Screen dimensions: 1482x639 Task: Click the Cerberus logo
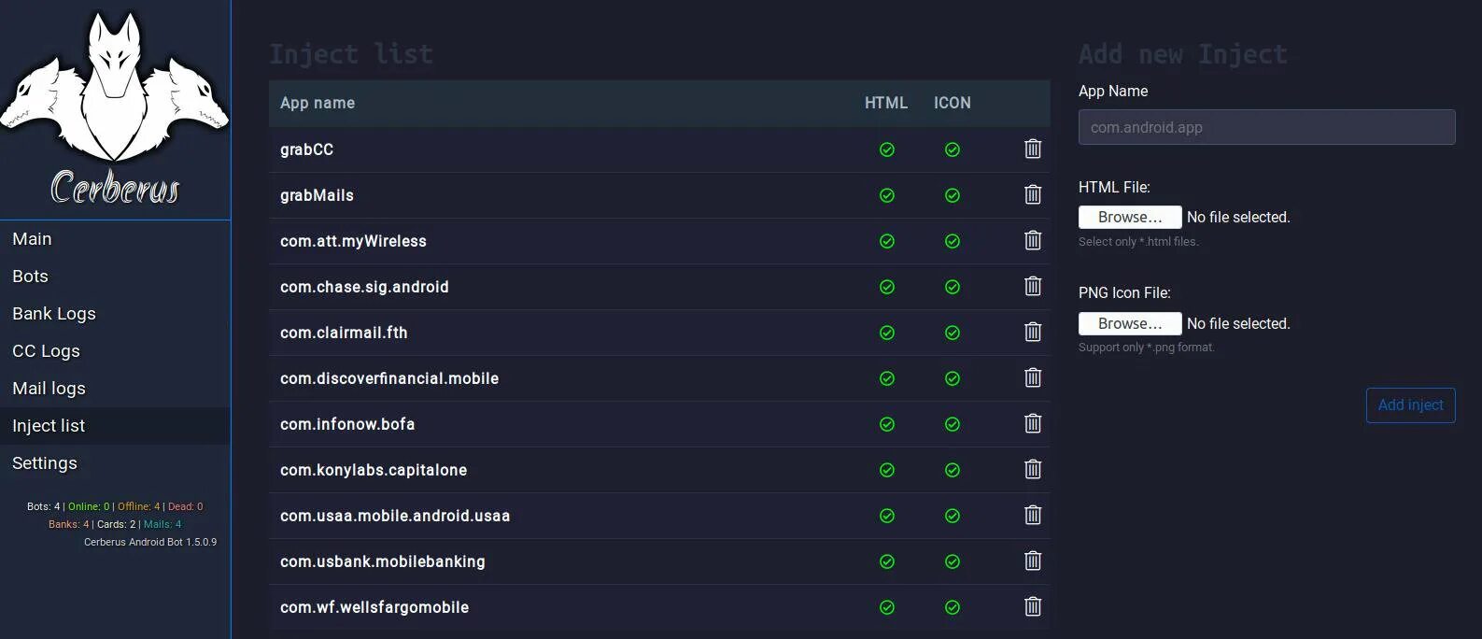pos(115,107)
